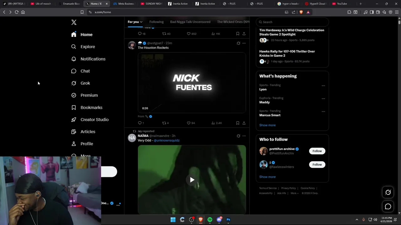This screenshot has width=401, height=225.
Task: Open the Privacy Policy footer link
Action: pos(289,188)
